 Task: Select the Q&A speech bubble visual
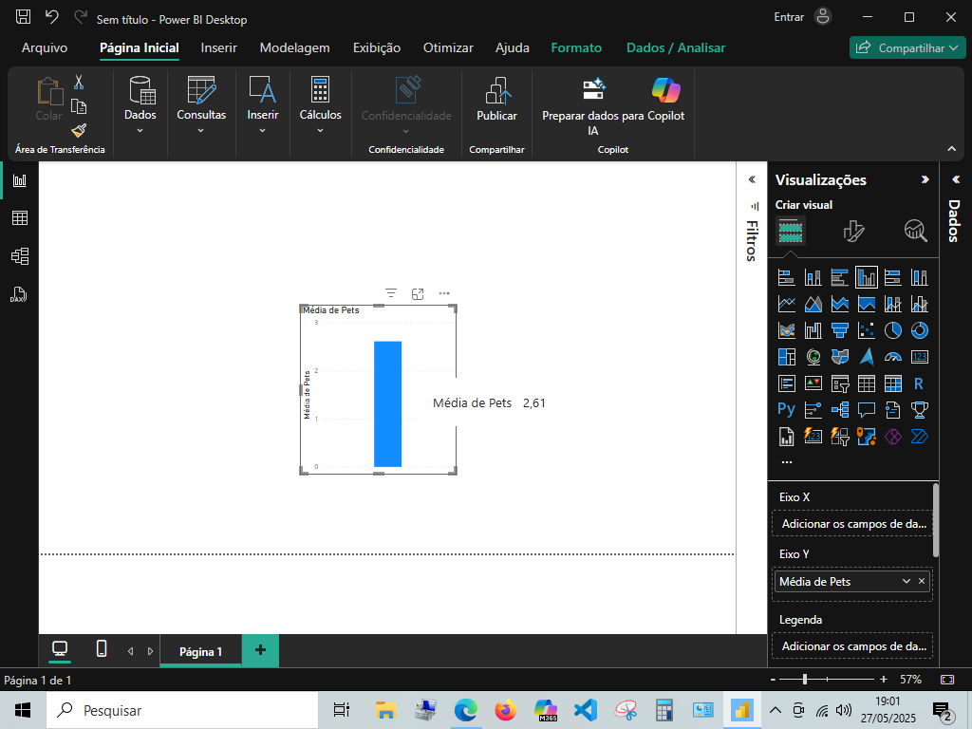coord(867,410)
